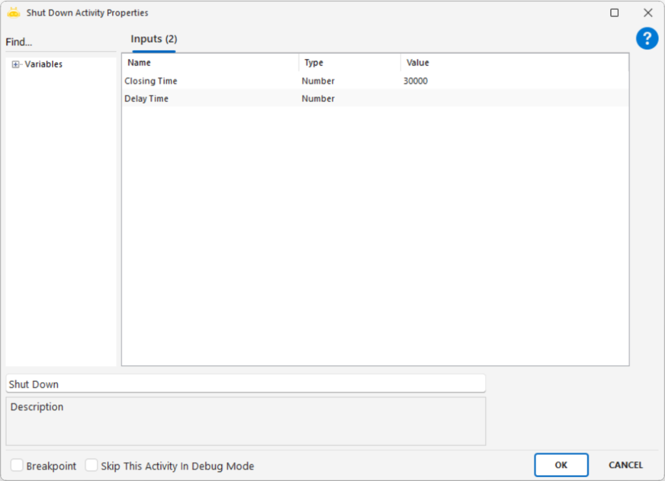This screenshot has width=665, height=481.
Task: Click into the Description text area
Action: click(x=245, y=422)
